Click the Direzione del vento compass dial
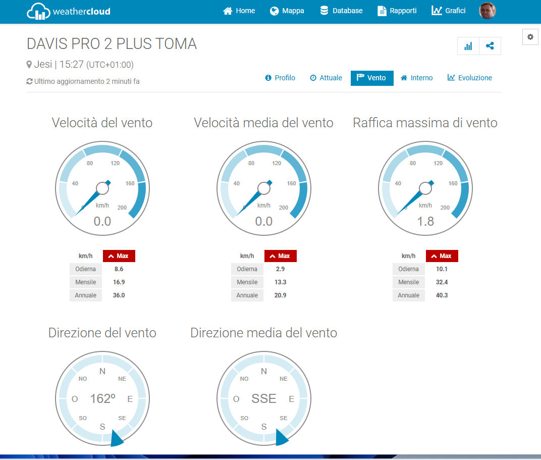 (x=102, y=399)
